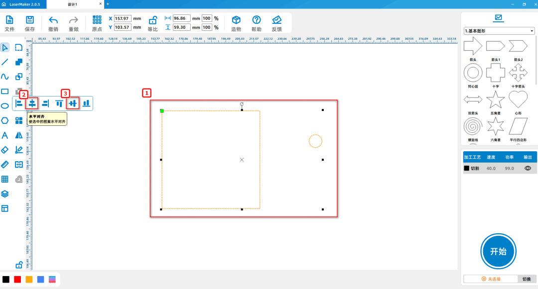Image resolution: width=538 pixels, height=289 pixels.
Task: Click the horizontal align (水平对齐) icon
Action: [x=32, y=103]
